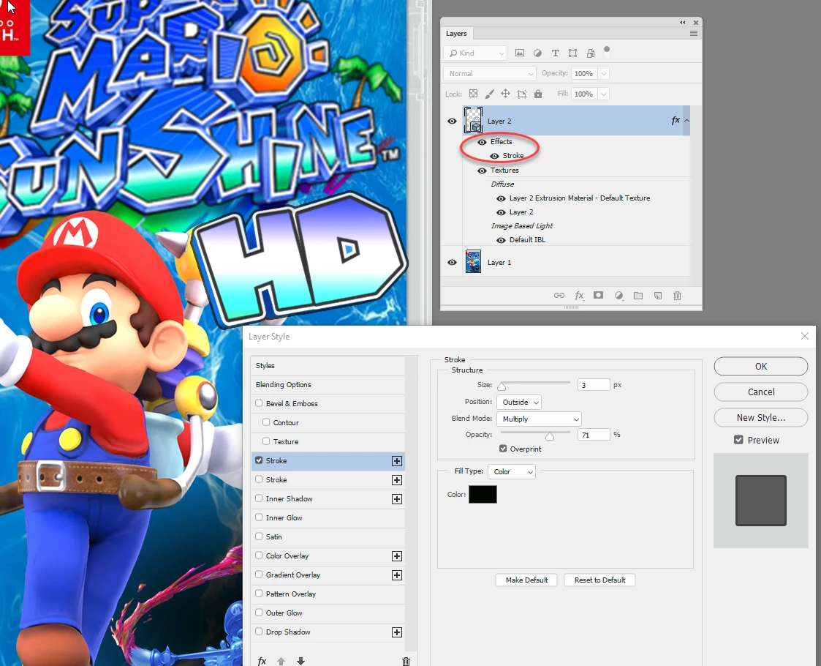Viewport: 821px width, 666px height.
Task: Select the Layers tab
Action: (456, 34)
